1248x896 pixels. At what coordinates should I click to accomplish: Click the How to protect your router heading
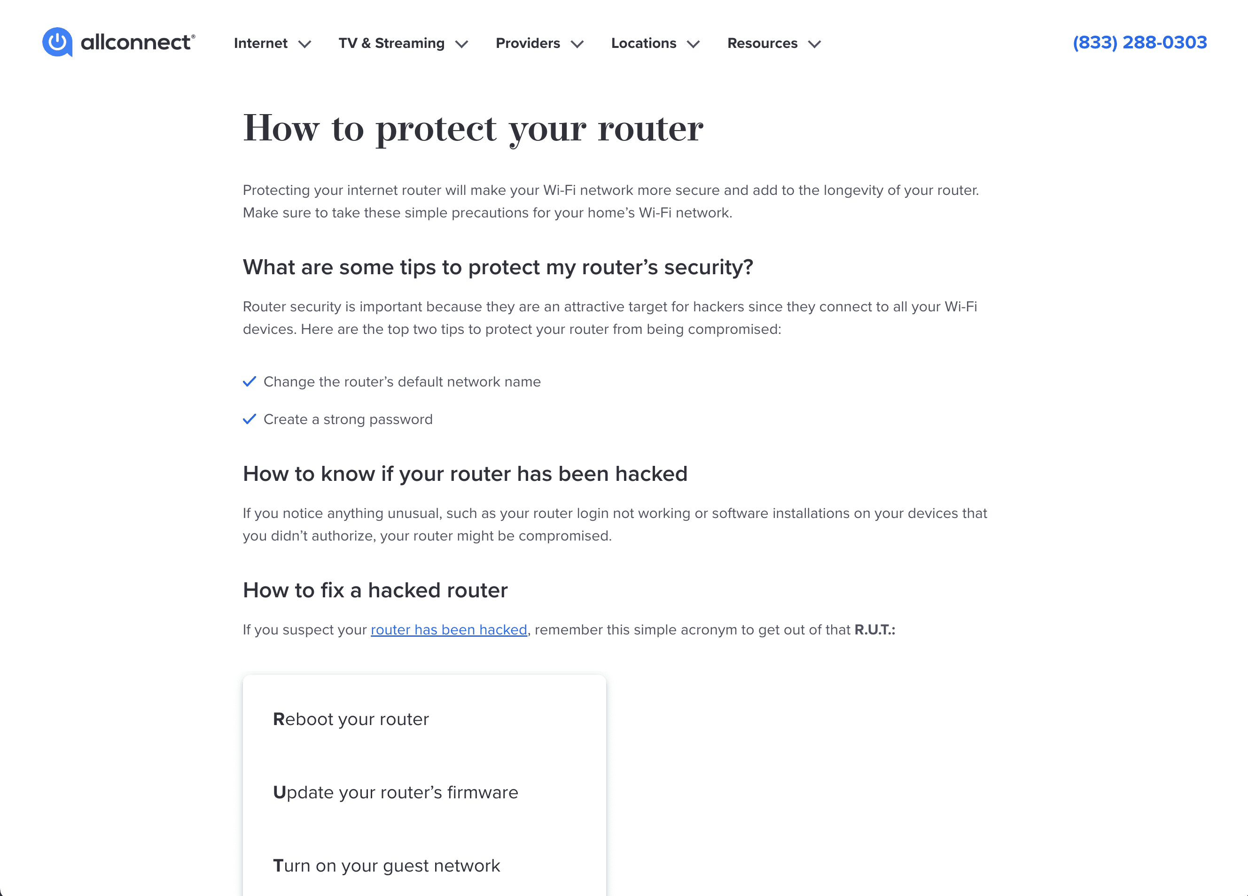(x=473, y=128)
